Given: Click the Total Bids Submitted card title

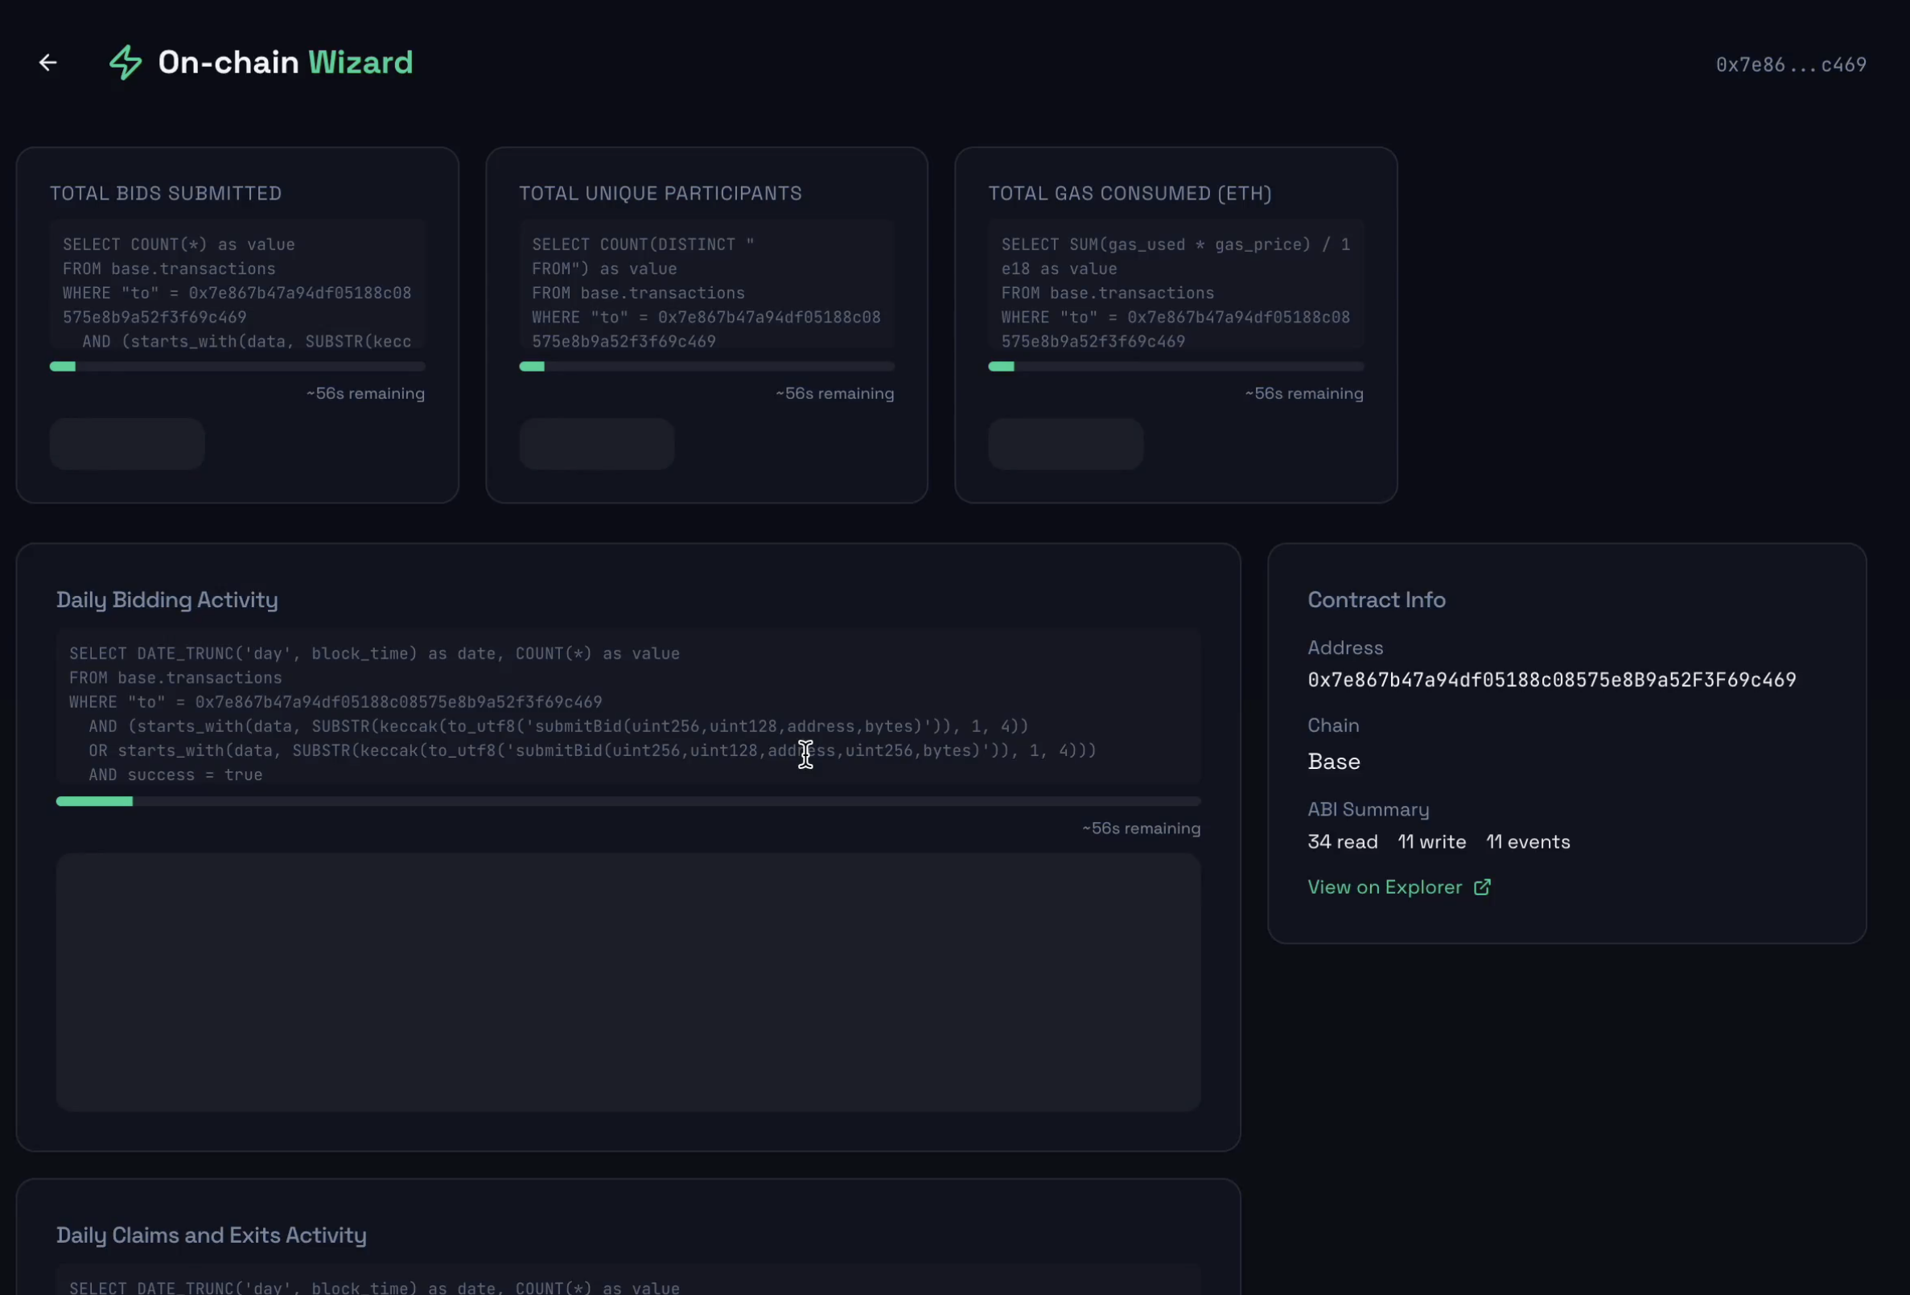Looking at the screenshot, I should 165,193.
